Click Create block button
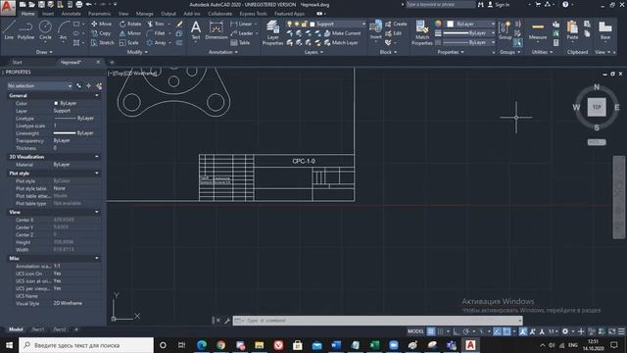627x353 pixels. (396, 24)
